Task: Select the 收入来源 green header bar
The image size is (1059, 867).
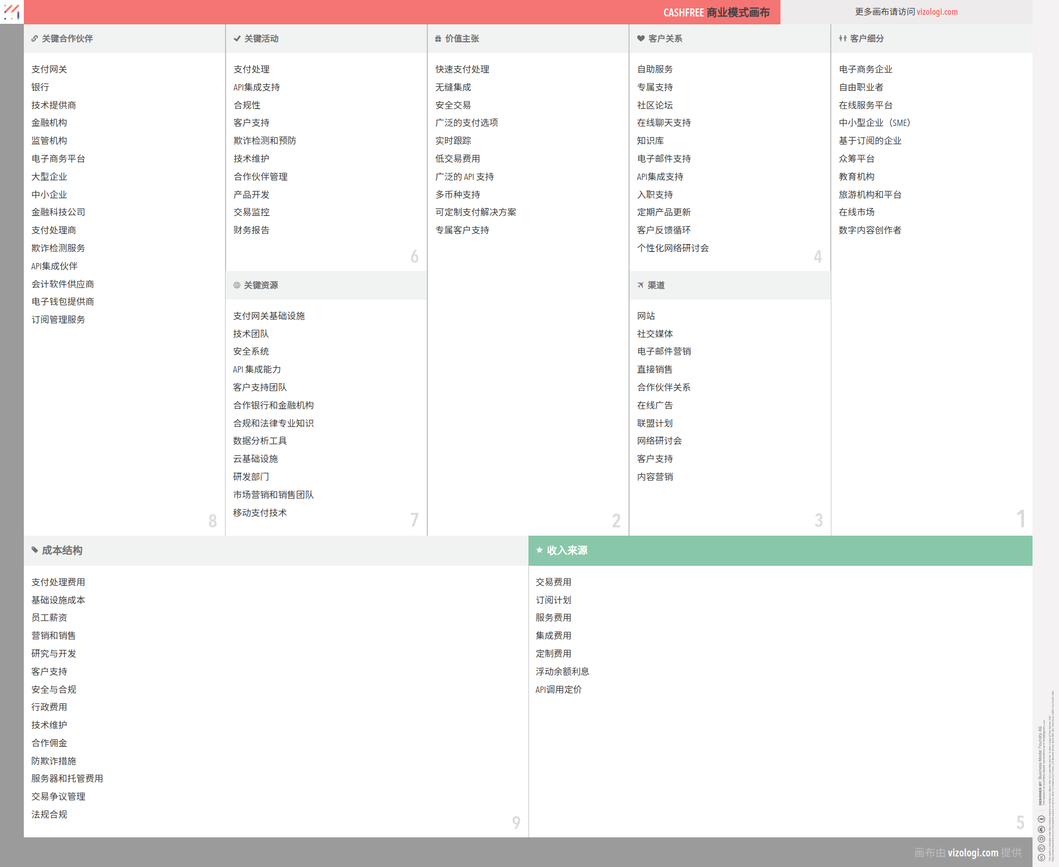Action: (x=780, y=550)
